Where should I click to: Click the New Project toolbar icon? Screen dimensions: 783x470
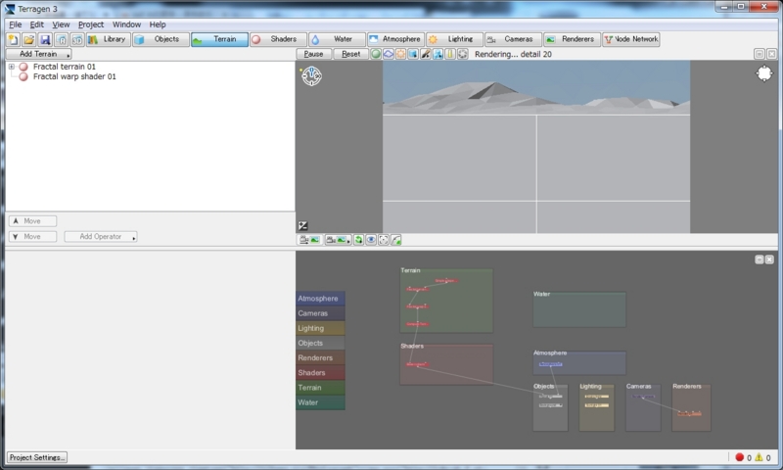click(13, 39)
